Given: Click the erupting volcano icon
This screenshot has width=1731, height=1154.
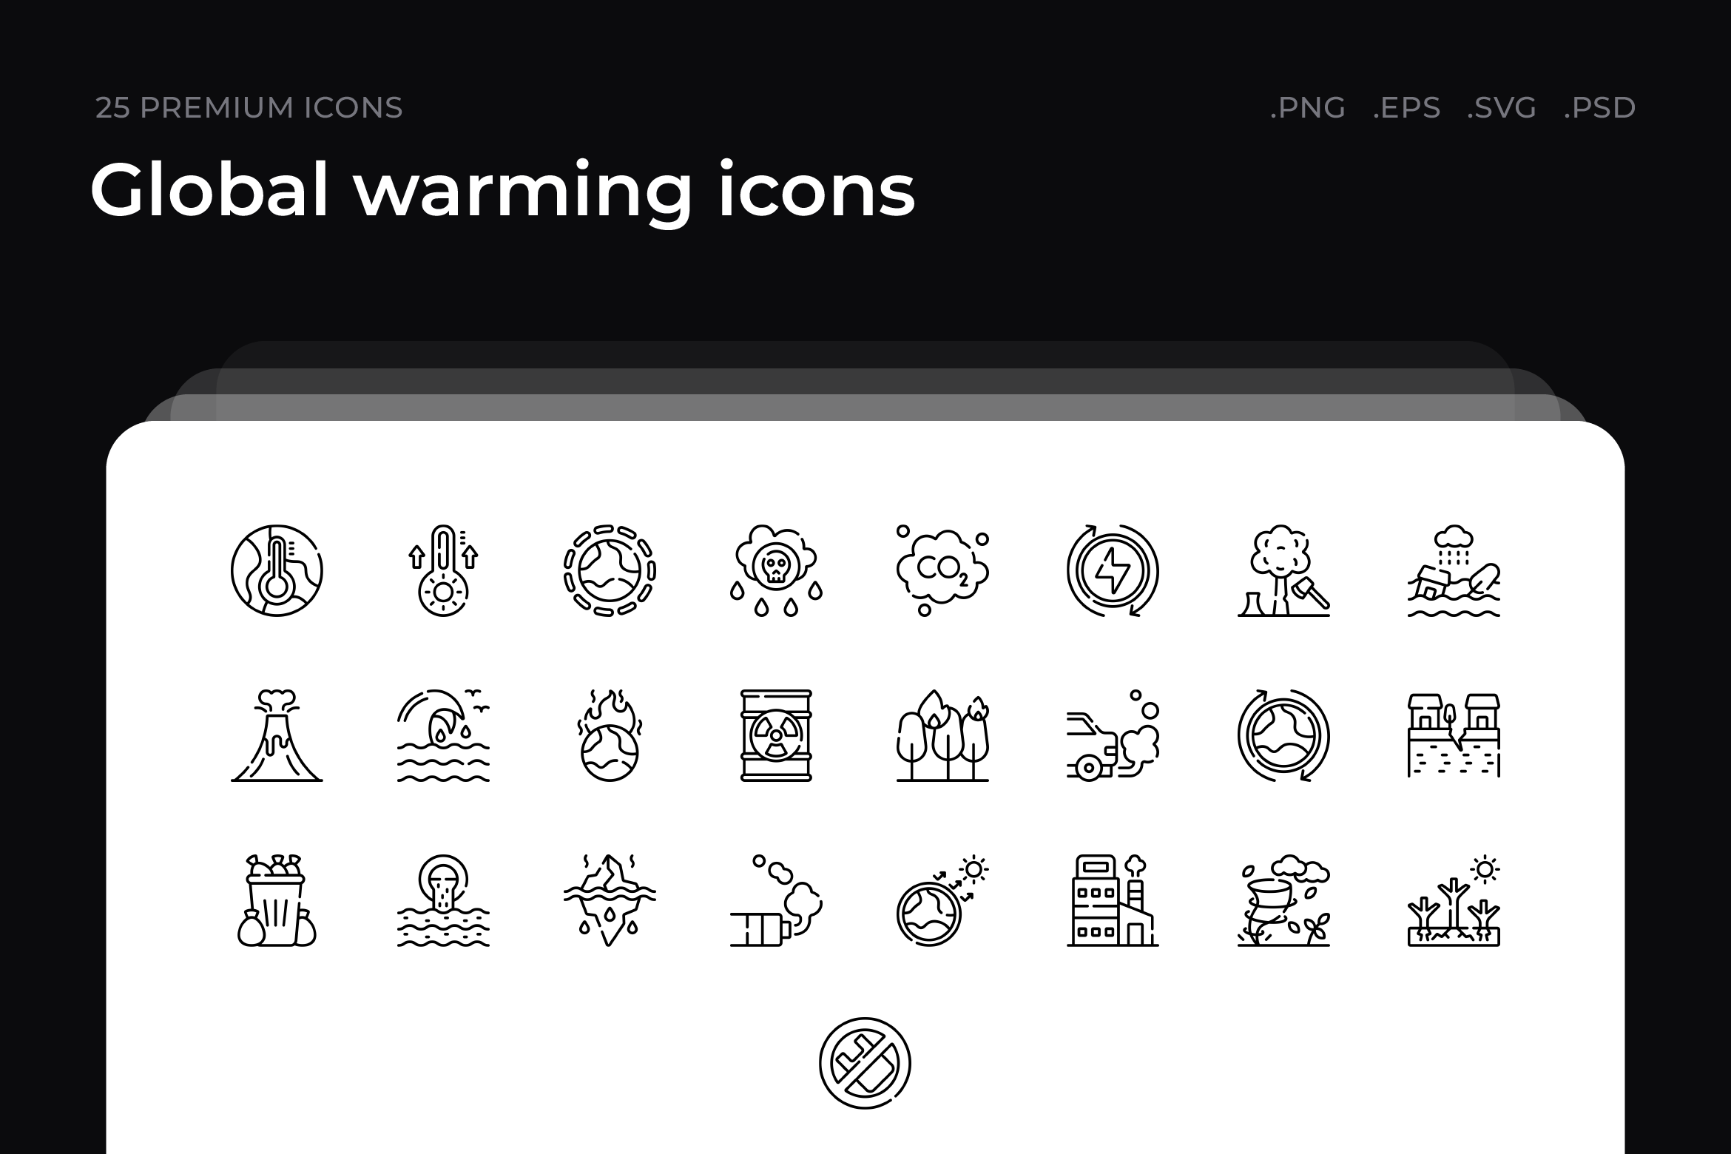Looking at the screenshot, I should click(277, 736).
